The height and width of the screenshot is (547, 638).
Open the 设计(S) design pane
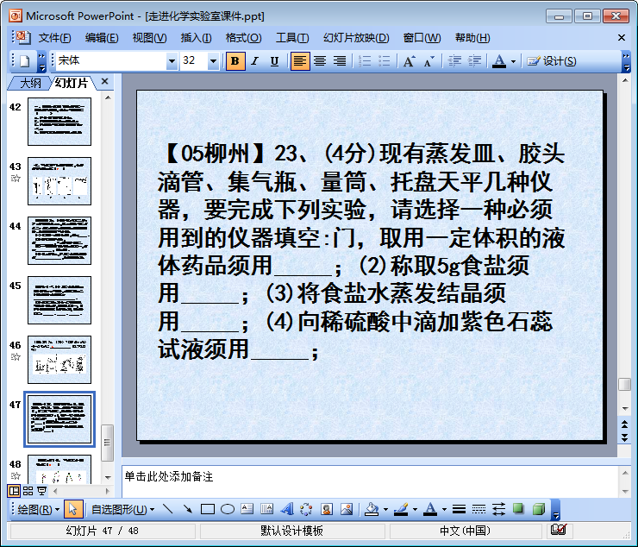tap(552, 61)
